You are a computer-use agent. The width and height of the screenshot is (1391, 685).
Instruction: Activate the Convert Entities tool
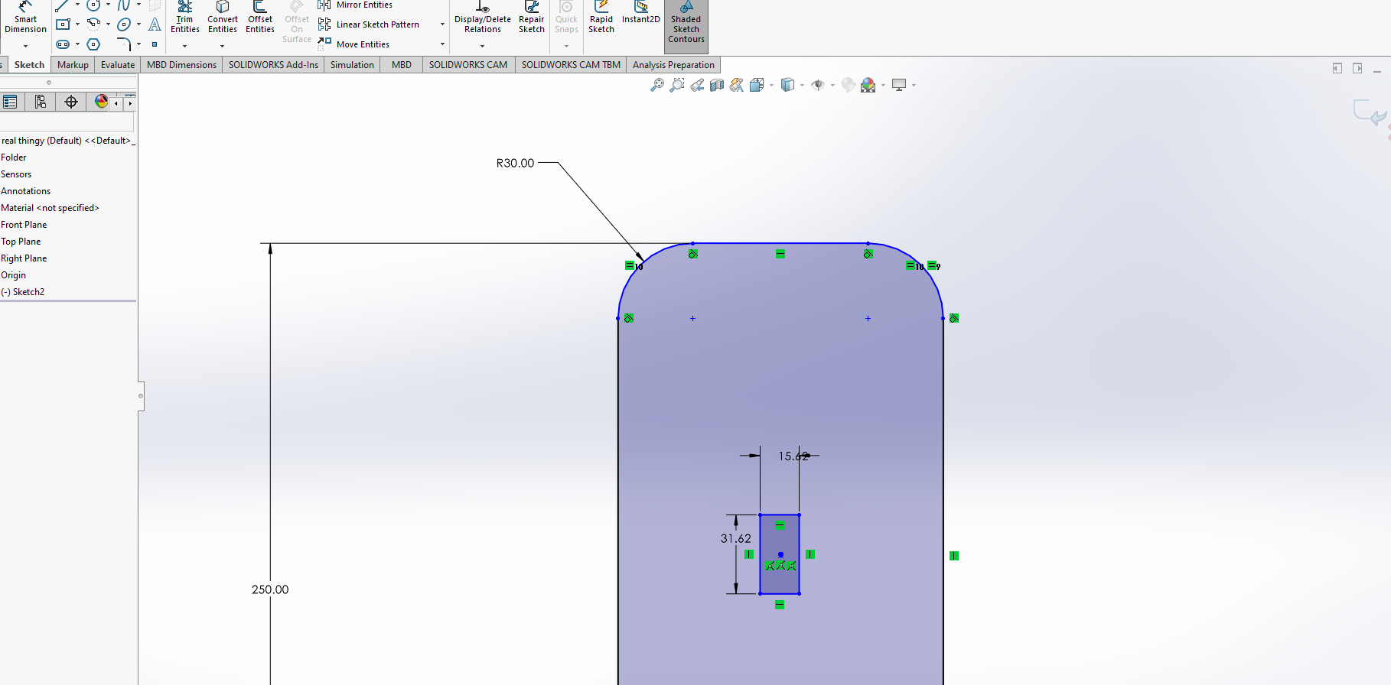click(222, 18)
